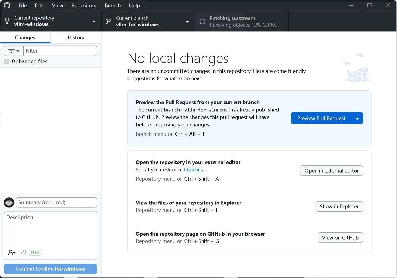
Task: Open the Help menu
Action: point(134,5)
